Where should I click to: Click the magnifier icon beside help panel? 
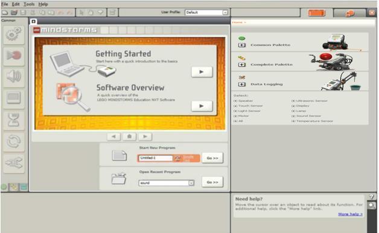[x=372, y=205]
